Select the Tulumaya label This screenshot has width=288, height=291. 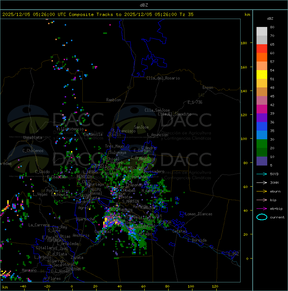pos(118,152)
